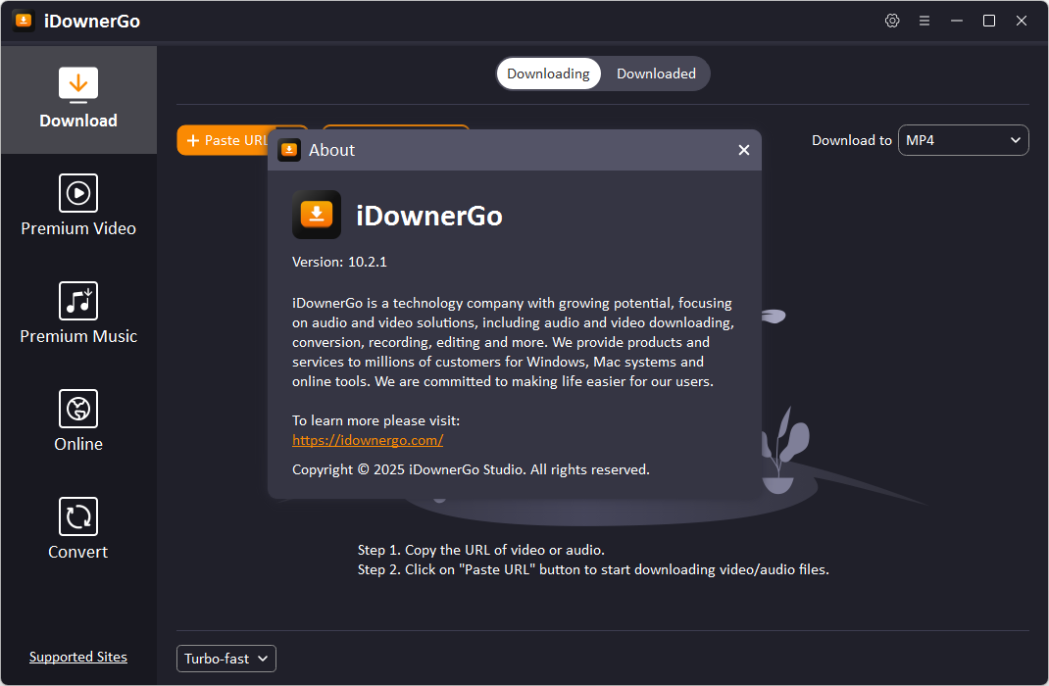Click the iDownerGo logo in title bar
Screen dimensions: 1049x686
(x=24, y=21)
